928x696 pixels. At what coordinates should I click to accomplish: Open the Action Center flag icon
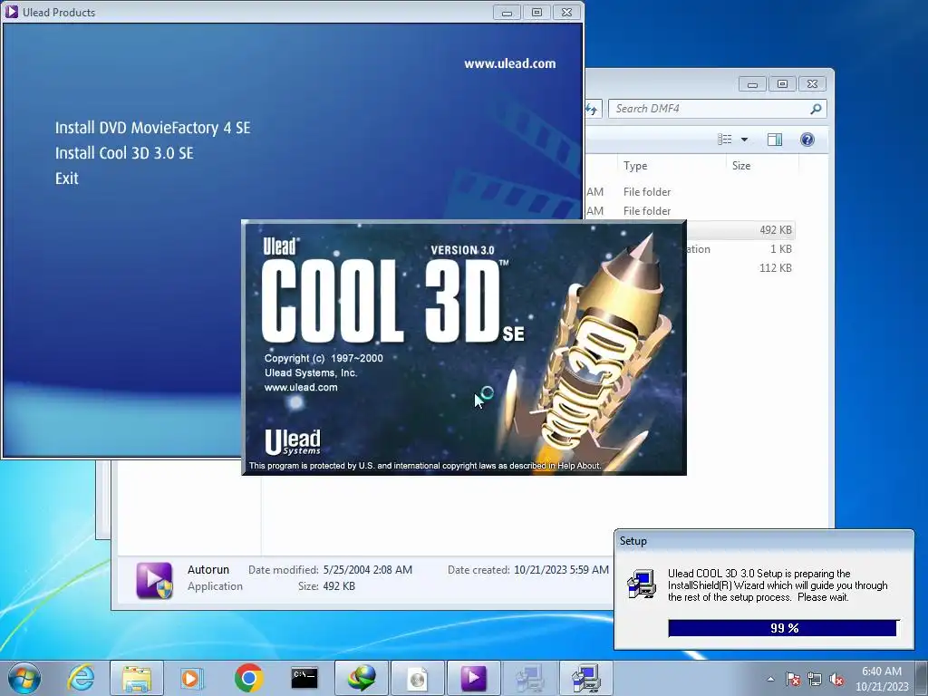792,679
